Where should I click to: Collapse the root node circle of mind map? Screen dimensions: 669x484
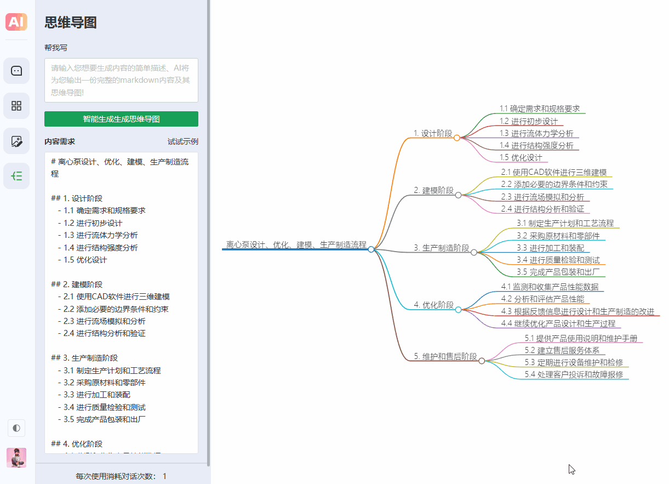[x=371, y=249]
